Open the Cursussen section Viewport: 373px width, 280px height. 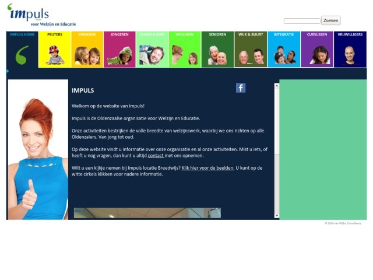point(317,50)
